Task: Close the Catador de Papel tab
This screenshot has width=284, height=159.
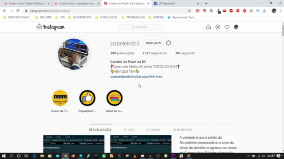Action: click(x=148, y=4)
